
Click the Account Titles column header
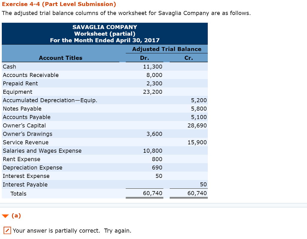(61, 58)
